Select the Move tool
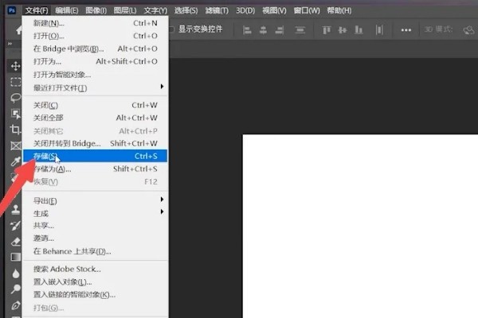The width and height of the screenshot is (478, 318). tap(15, 65)
